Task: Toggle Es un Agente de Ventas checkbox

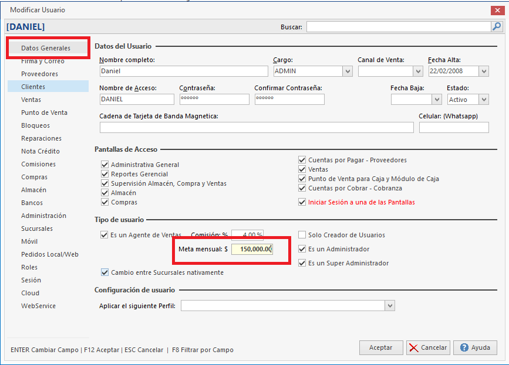Action: [x=104, y=235]
